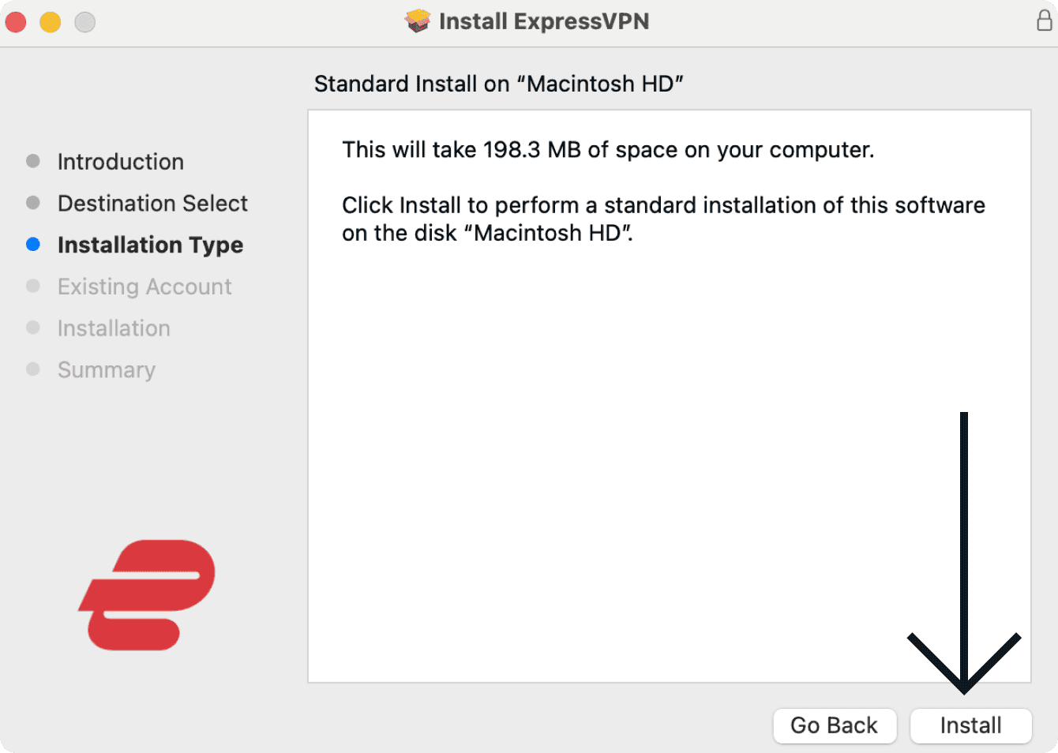Click the bullet beside Destination Select
1058x753 pixels.
[33, 203]
